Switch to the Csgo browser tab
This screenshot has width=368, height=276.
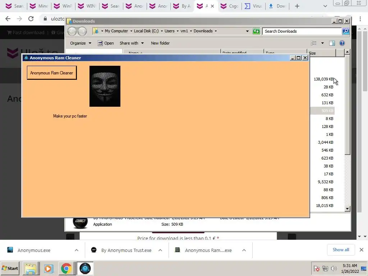click(230, 6)
